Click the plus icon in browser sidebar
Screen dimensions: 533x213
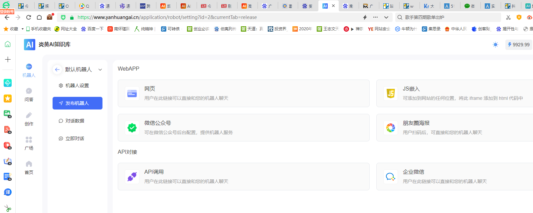click(x=8, y=60)
